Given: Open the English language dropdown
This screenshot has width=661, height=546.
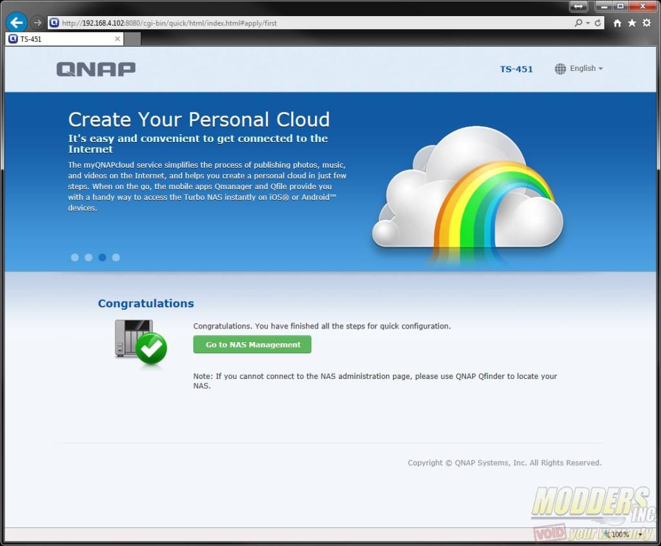Looking at the screenshot, I should pos(586,68).
